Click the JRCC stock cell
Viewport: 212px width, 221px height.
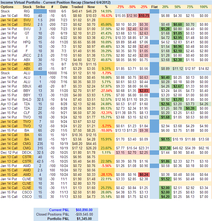27,55
